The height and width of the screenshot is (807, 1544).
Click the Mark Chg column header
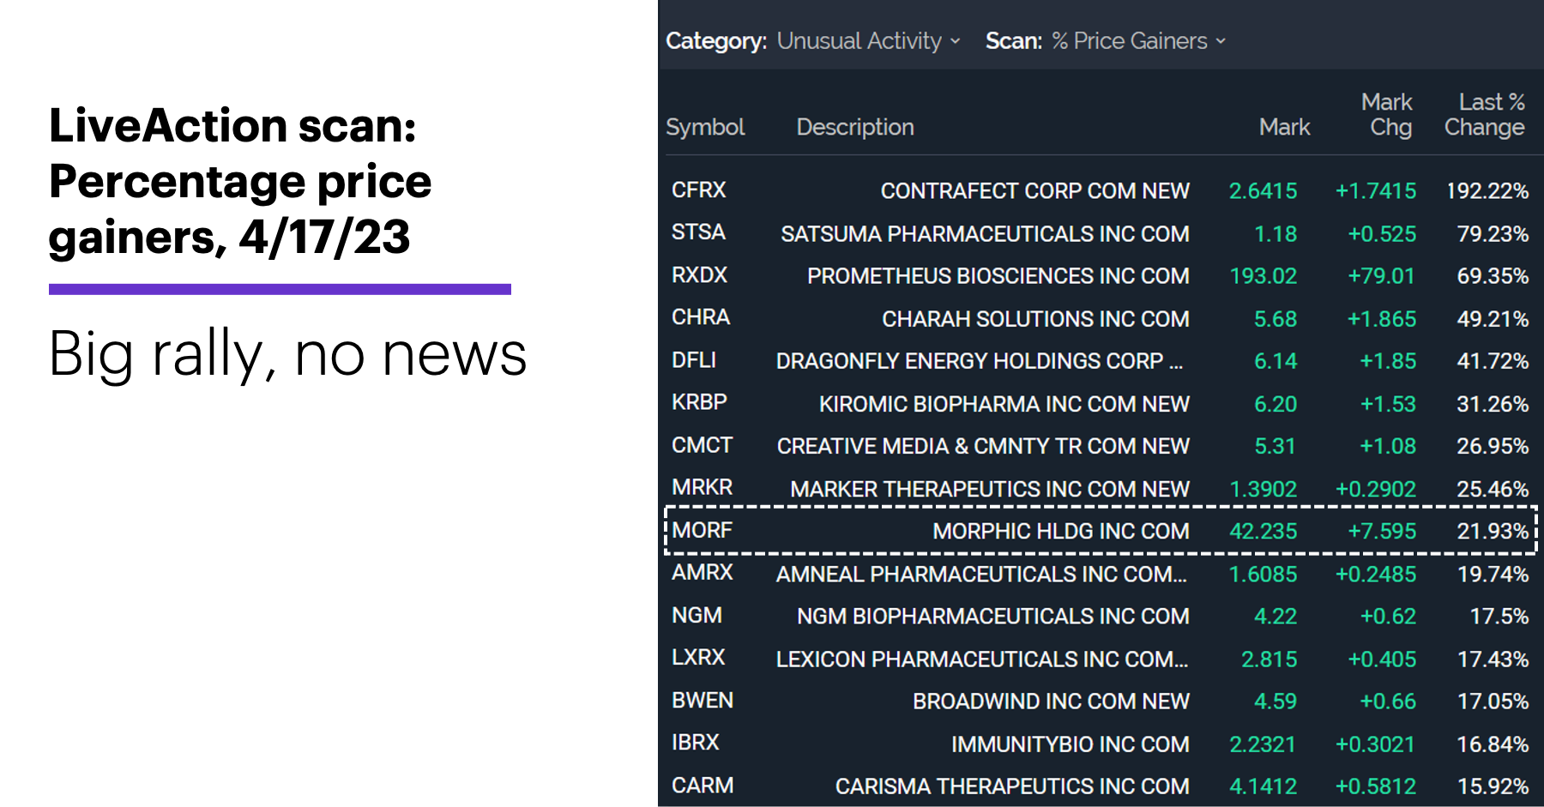pos(1388,114)
